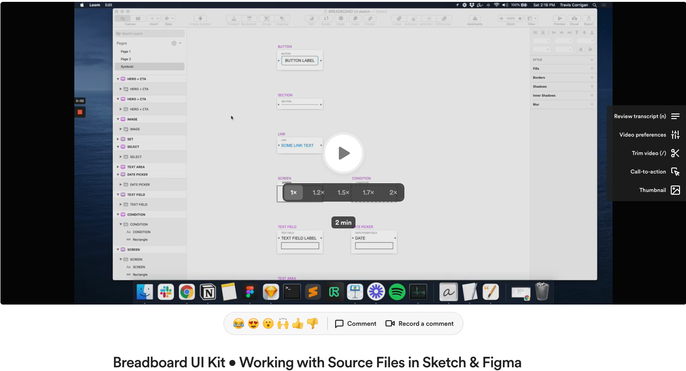Expand the SELECT folder layer
Image resolution: width=686 pixels, height=371 pixels.
coord(121,157)
